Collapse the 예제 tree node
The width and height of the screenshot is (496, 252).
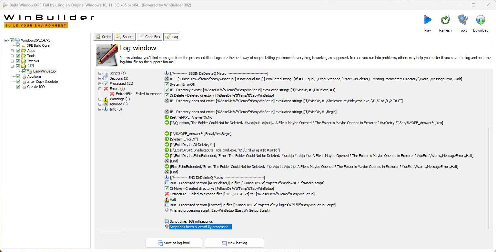12,66
